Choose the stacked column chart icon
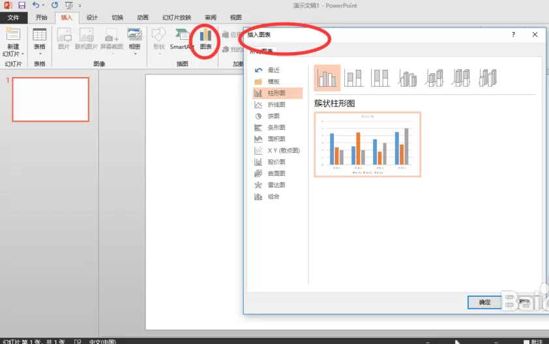 point(353,78)
